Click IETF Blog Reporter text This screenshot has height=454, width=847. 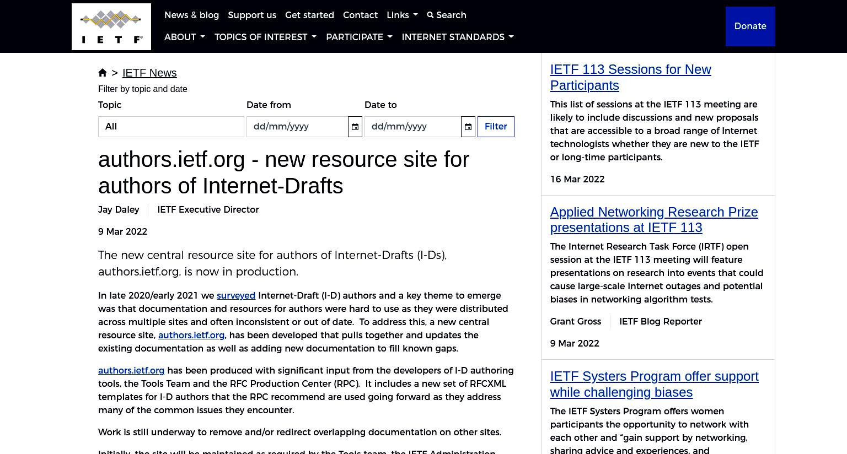(660, 321)
